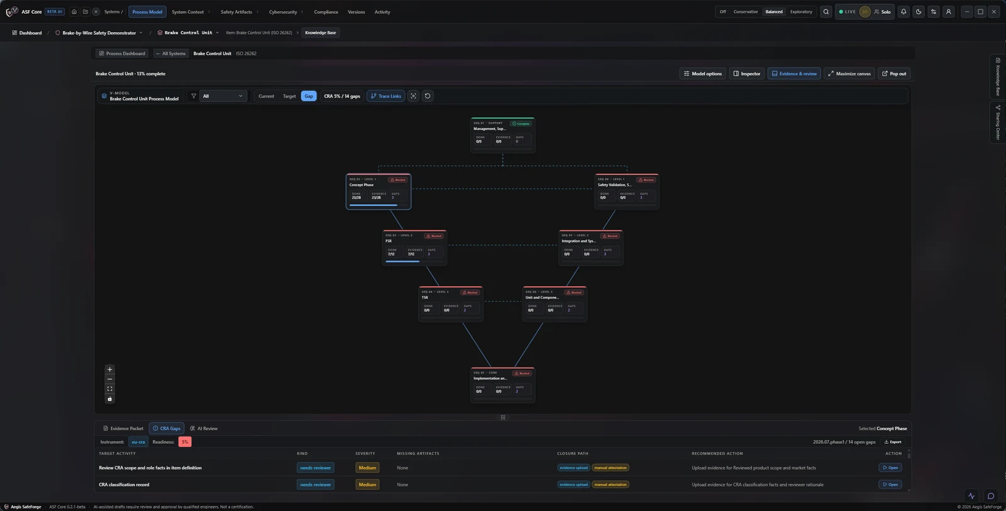The height and width of the screenshot is (511, 1006).
Task: Expand Brake-by-Wire Safety Demonstrator breadcrumb dropdown
Action: point(99,33)
